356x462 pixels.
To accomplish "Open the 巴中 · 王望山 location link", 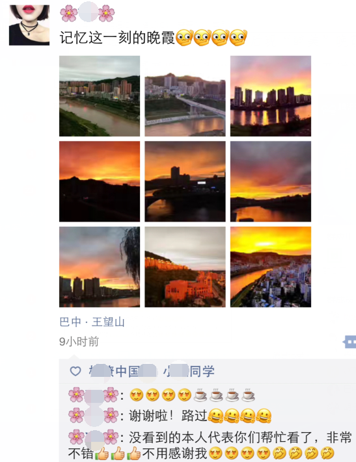I will tap(92, 322).
